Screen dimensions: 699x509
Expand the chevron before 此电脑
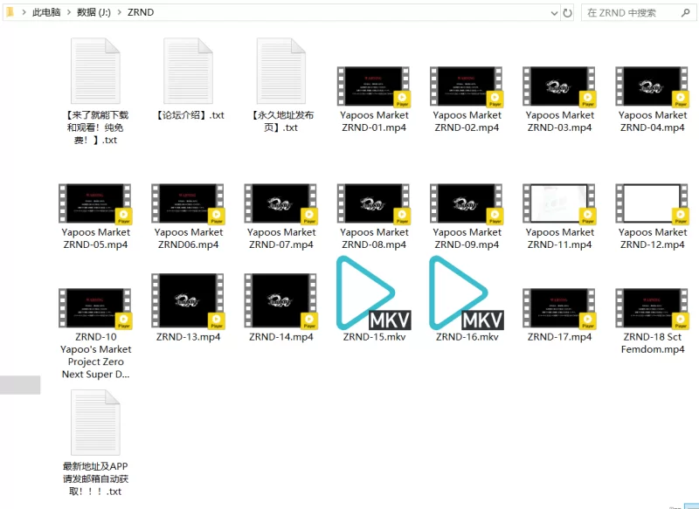tap(24, 12)
